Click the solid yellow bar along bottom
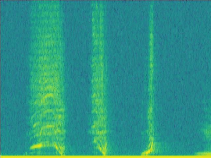 105,157
